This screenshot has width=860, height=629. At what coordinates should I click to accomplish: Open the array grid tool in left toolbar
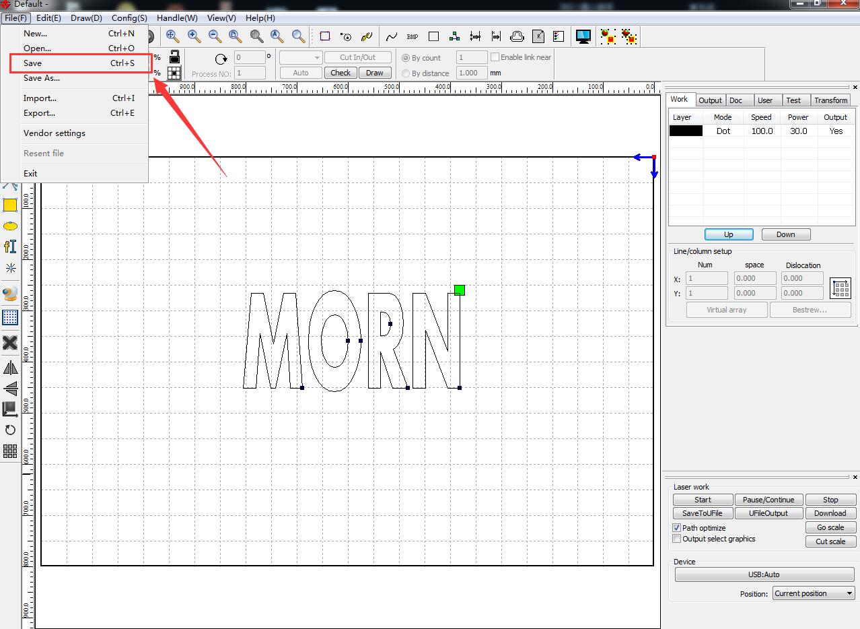coord(10,451)
